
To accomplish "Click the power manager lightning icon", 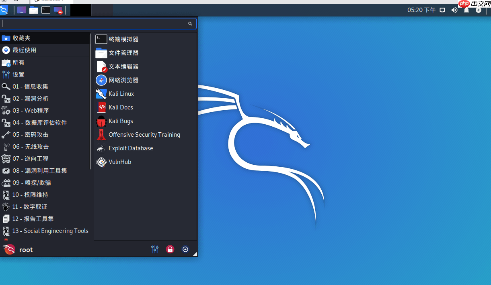I will (x=479, y=10).
